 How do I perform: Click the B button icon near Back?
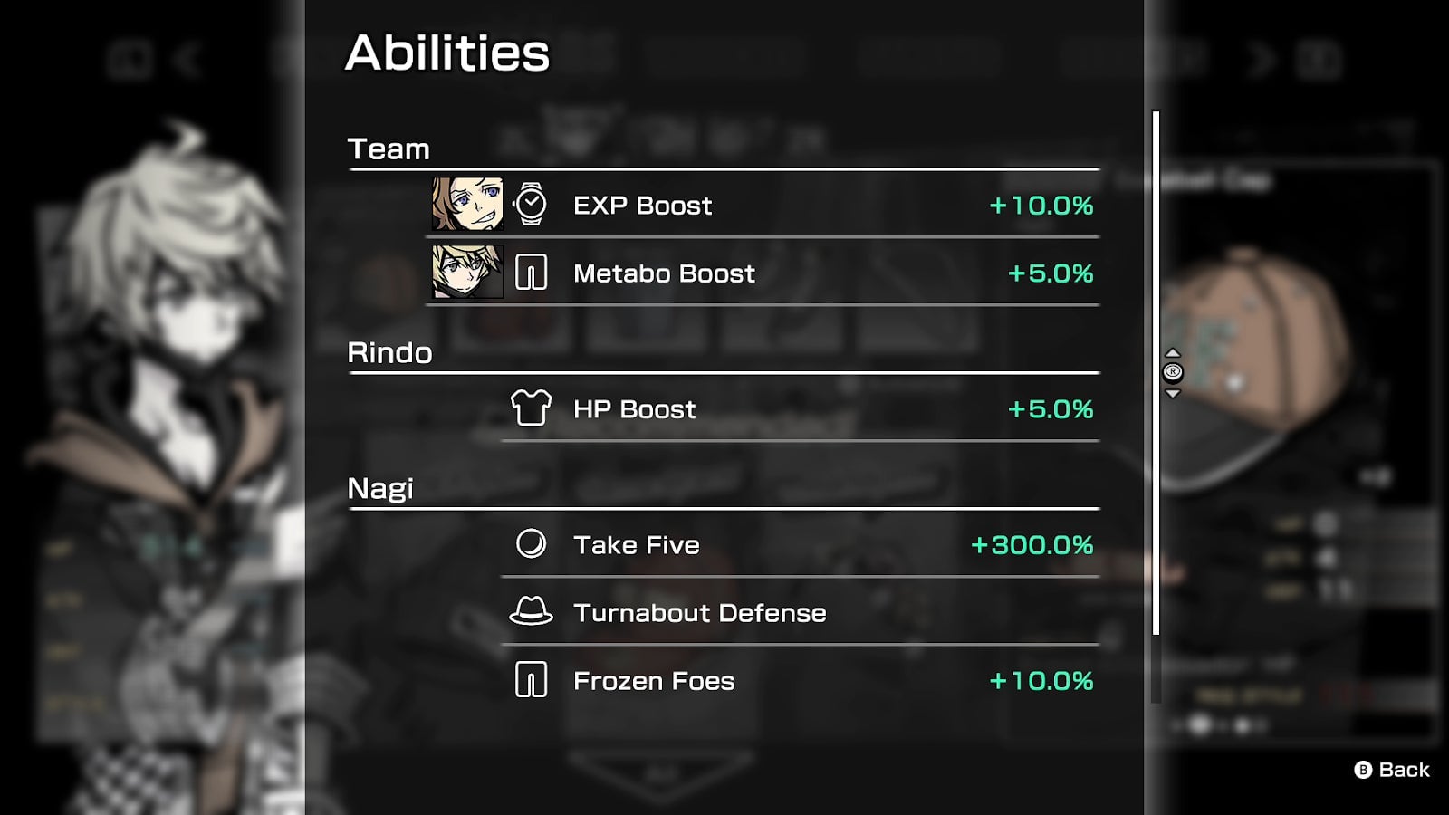point(1363,770)
